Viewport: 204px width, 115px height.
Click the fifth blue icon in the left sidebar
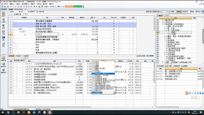(x=4, y=37)
